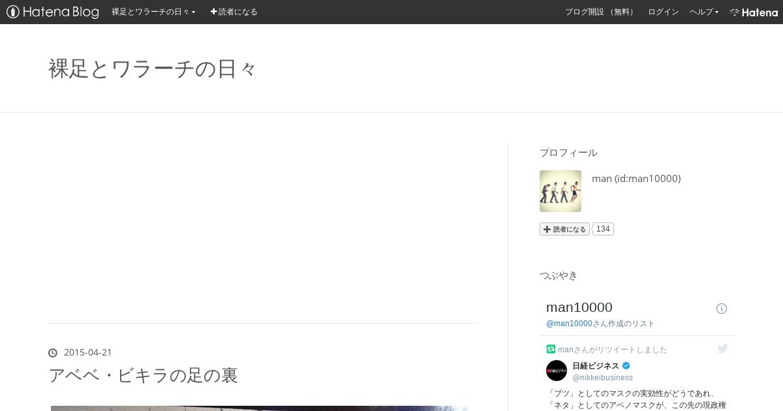Click the 読者になる button under the profile

pos(564,229)
